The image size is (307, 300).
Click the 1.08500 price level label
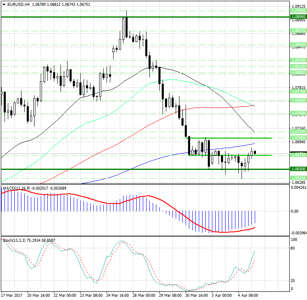[298, 45]
